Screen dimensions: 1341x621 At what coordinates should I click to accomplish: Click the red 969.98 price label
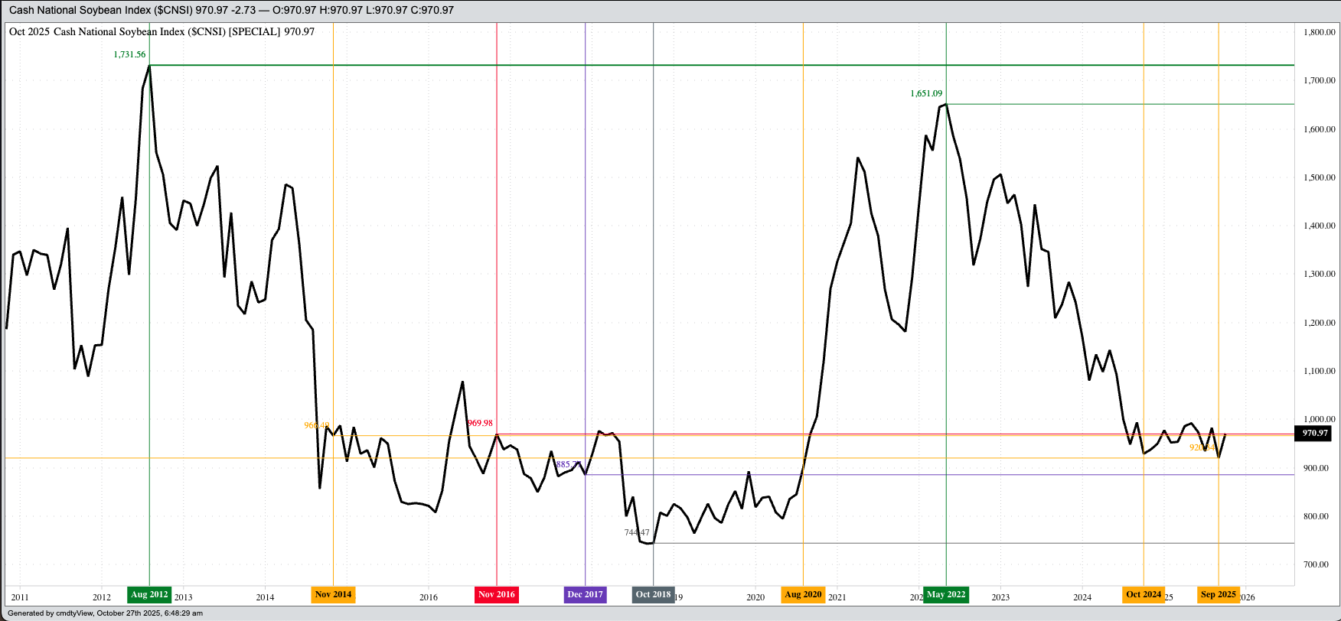click(x=480, y=423)
